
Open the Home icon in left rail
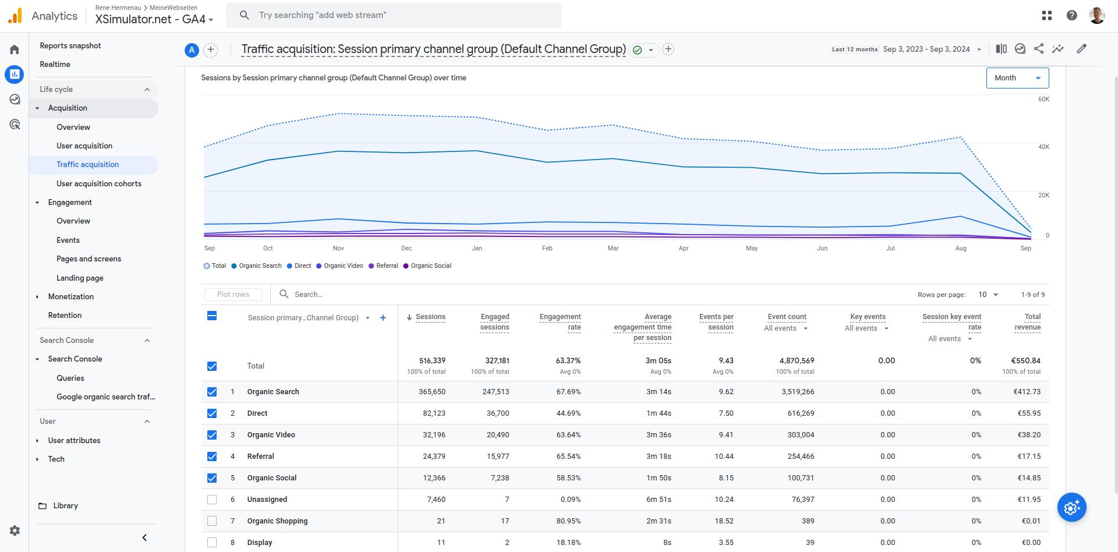coord(15,49)
